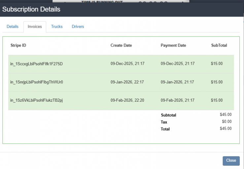Select the Invoices tab
Image resolution: width=244 pixels, height=169 pixels.
click(35, 27)
